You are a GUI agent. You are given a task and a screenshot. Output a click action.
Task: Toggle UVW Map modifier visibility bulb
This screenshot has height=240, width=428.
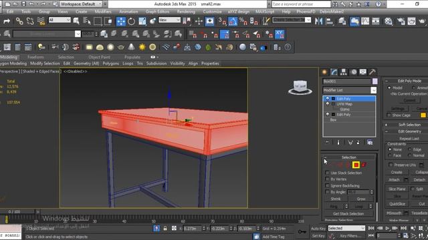point(327,104)
